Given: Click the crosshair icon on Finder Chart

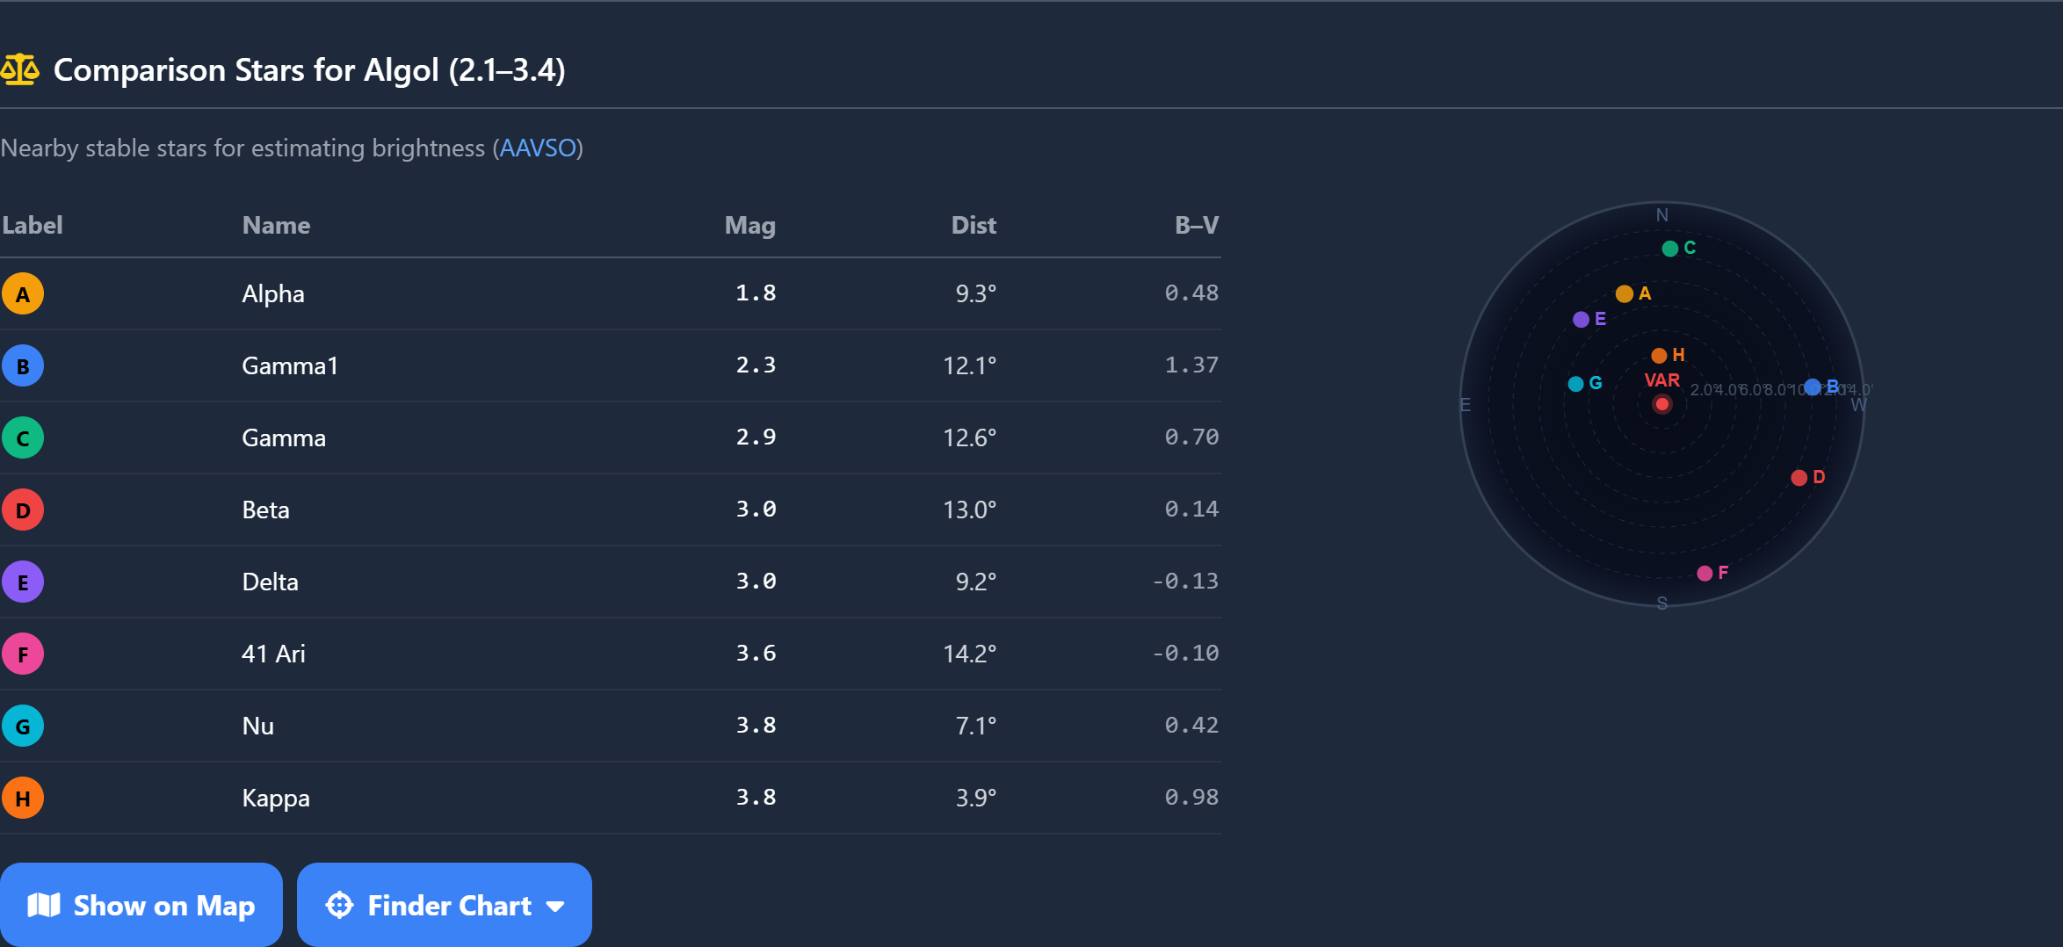Looking at the screenshot, I should coord(339,905).
